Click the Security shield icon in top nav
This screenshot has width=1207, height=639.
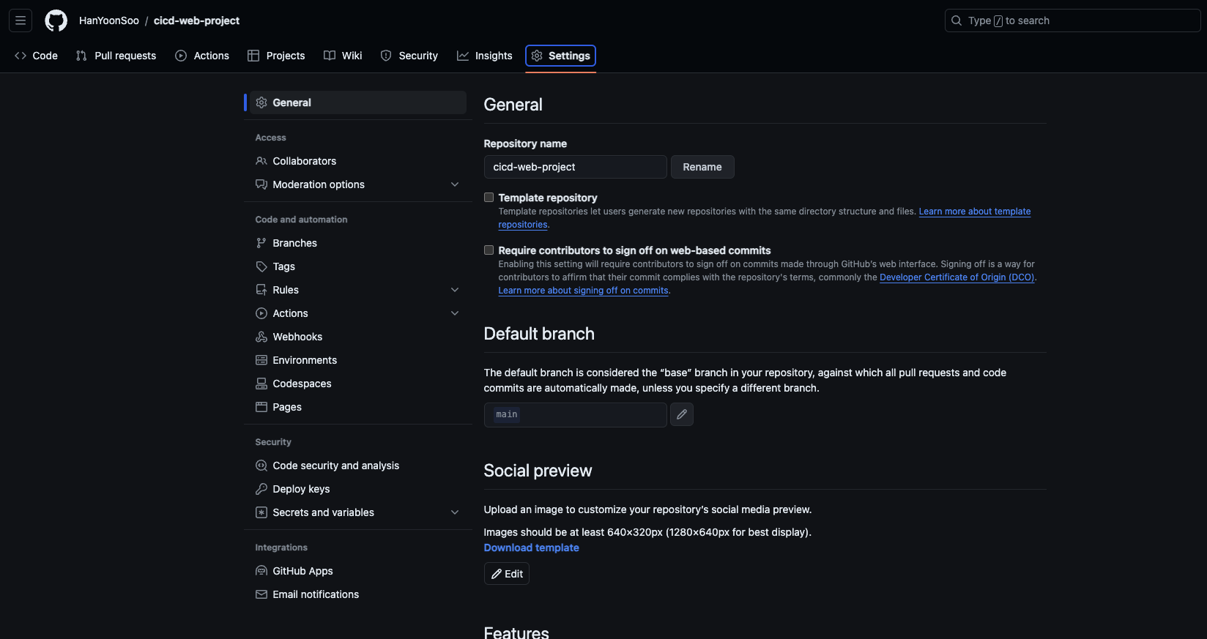[x=386, y=56]
